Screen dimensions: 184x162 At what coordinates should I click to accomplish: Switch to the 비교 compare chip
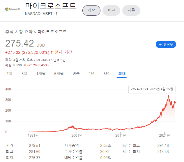[112, 10]
